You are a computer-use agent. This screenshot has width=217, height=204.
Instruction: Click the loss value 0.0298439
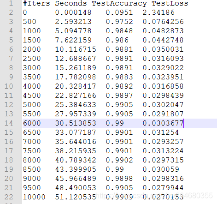(163, 96)
